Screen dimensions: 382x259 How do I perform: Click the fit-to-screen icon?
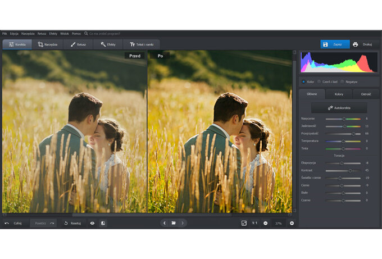244,223
